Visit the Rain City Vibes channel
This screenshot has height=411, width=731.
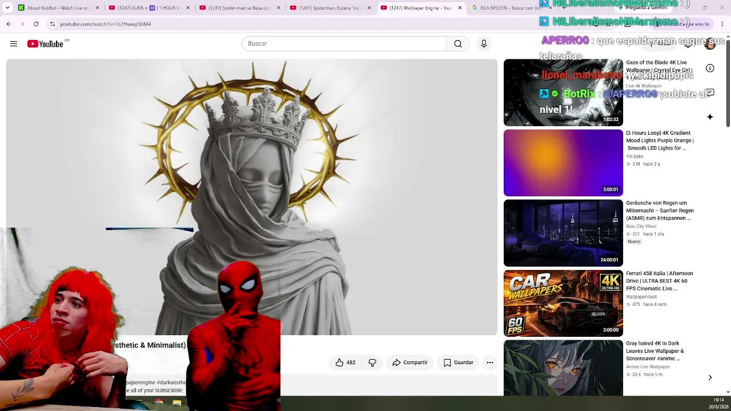[641, 227]
